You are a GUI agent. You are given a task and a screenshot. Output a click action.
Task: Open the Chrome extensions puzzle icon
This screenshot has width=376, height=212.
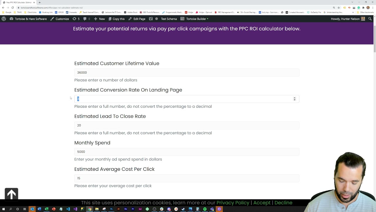(x=363, y=8)
